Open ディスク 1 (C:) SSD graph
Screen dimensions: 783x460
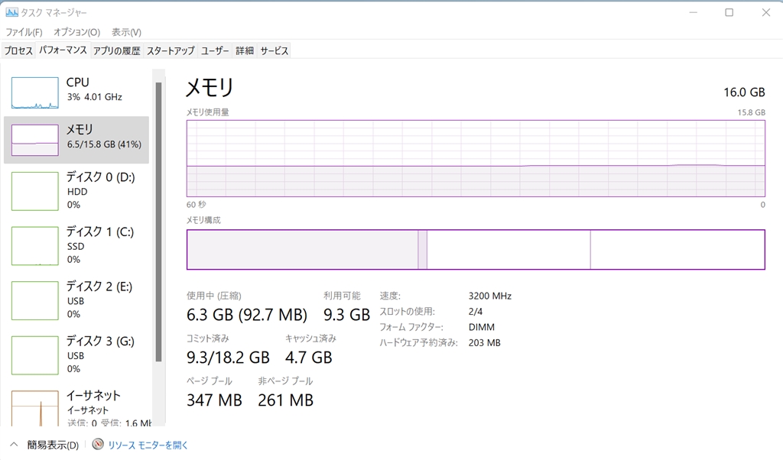point(34,245)
